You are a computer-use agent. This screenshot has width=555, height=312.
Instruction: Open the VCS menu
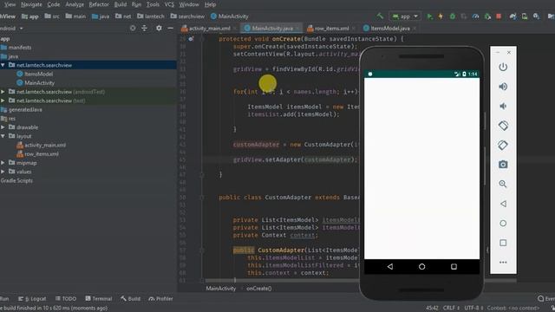(x=169, y=4)
